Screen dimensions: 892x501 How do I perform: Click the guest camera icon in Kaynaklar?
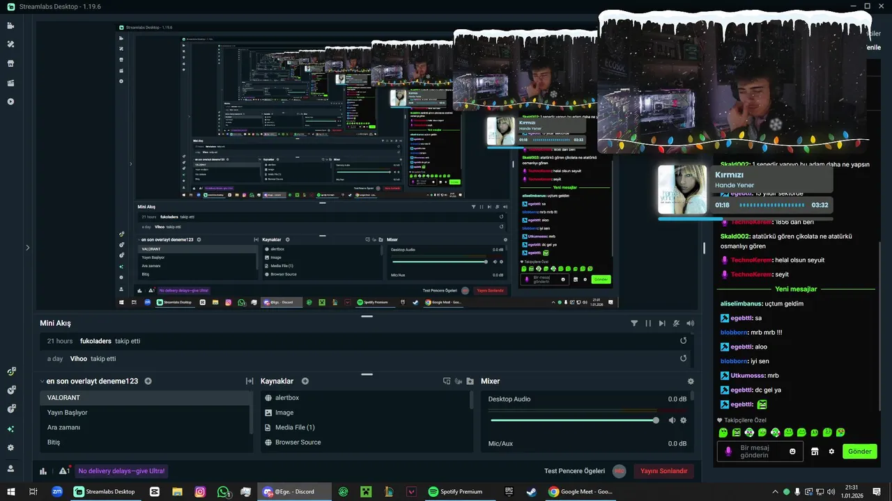pos(459,381)
